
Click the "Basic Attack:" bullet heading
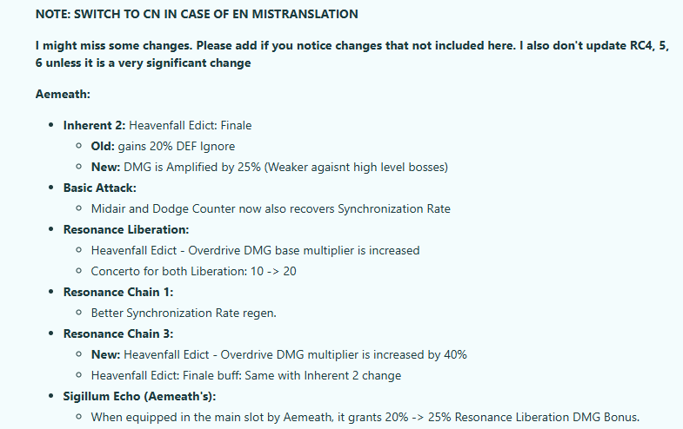(99, 188)
